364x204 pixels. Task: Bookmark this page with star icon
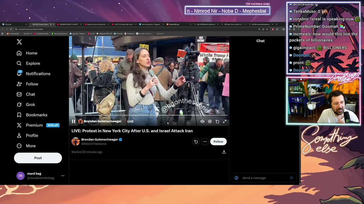[x=267, y=29]
